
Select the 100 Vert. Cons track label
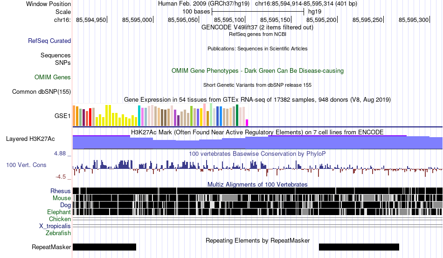[x=26, y=165]
